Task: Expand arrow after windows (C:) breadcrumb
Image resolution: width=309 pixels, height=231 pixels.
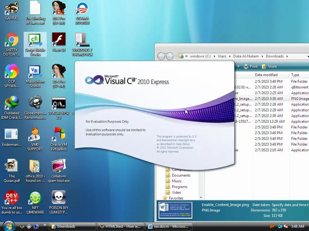Action: 214,56
